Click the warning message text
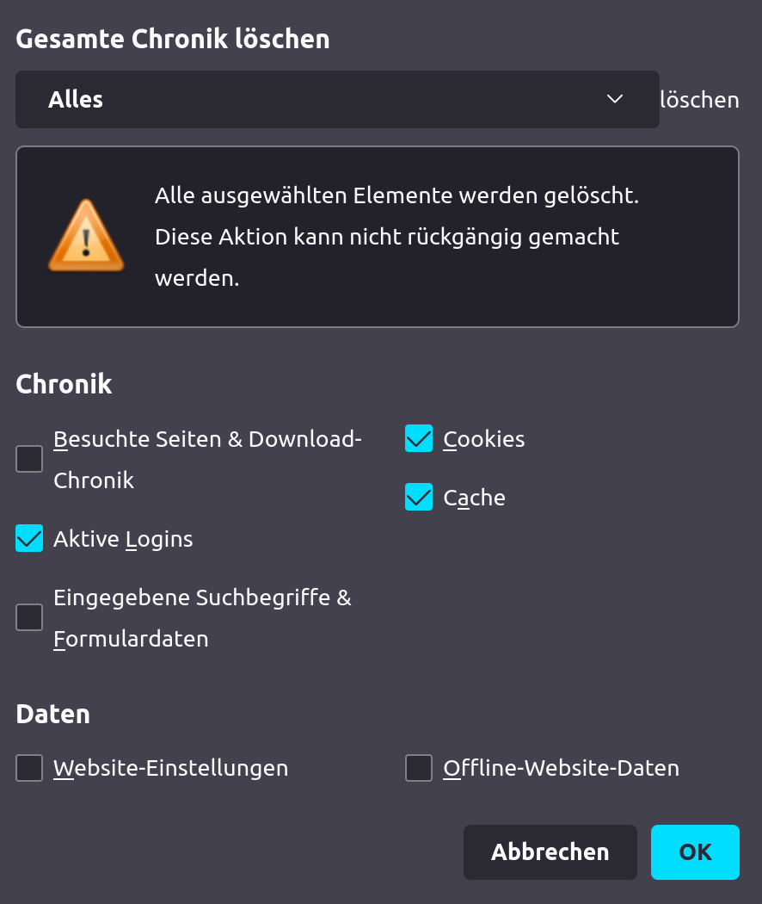This screenshot has width=762, height=904. [x=396, y=237]
